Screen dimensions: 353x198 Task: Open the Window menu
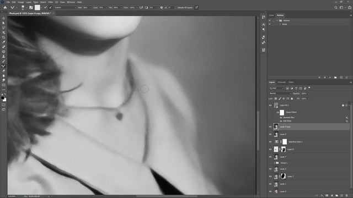click(71, 2)
